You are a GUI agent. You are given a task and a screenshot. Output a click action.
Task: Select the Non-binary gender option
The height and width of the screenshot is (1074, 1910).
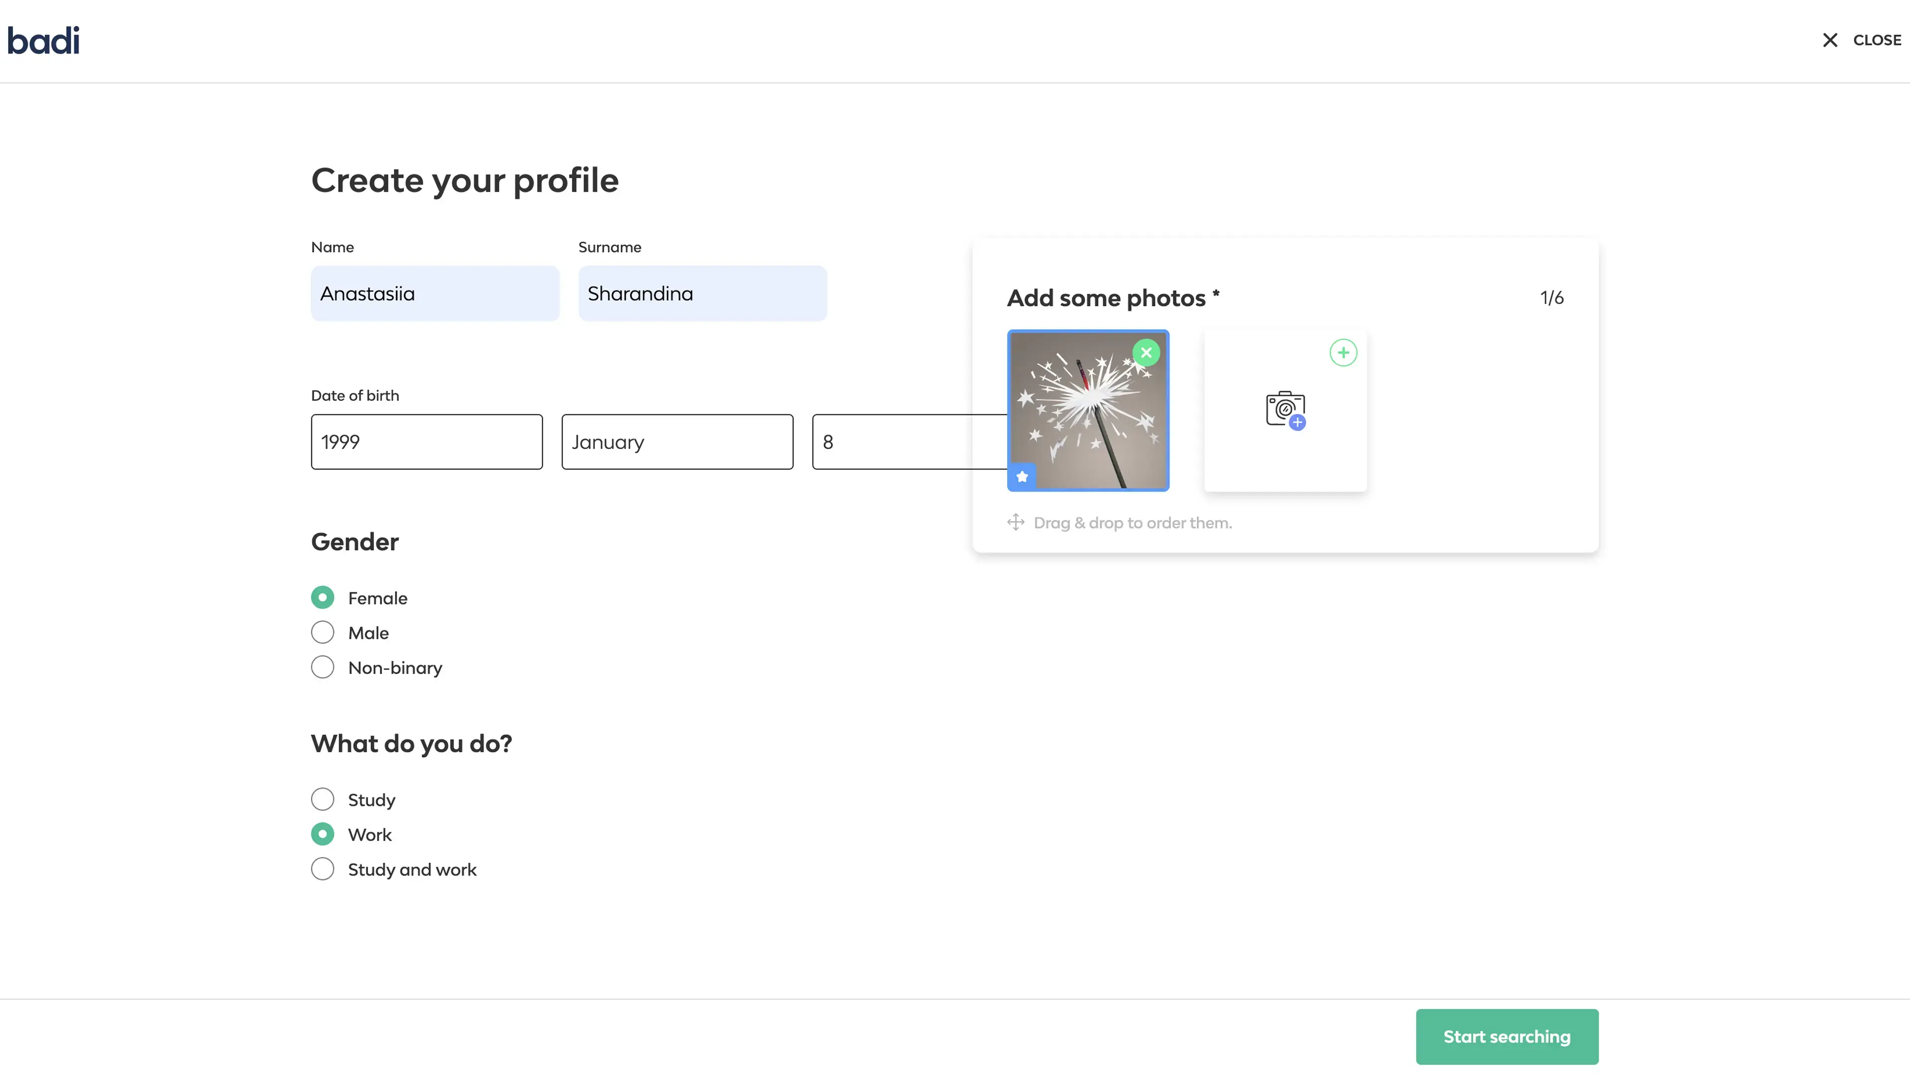point(322,668)
